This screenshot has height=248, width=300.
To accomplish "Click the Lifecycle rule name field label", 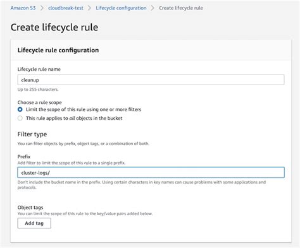I will 39,69.
